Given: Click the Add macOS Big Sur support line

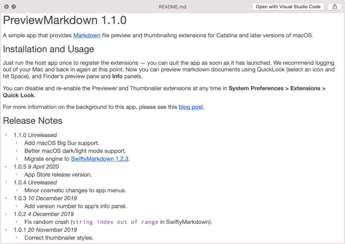Looking at the screenshot, I should [62, 143].
